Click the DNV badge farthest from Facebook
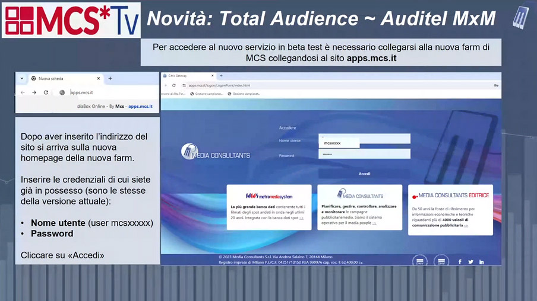This screenshot has height=301, width=537. pyautogui.click(x=420, y=261)
